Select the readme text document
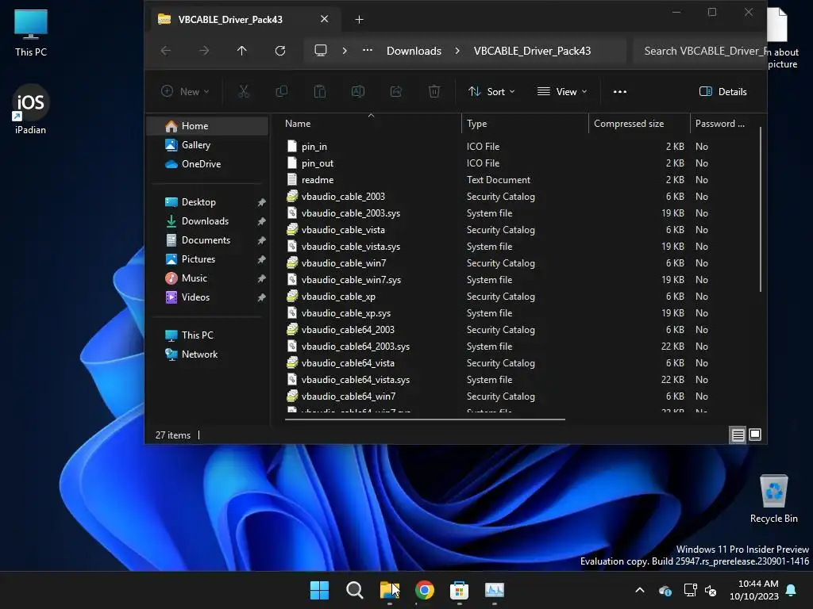Viewport: 813px width, 609px height. [x=318, y=180]
